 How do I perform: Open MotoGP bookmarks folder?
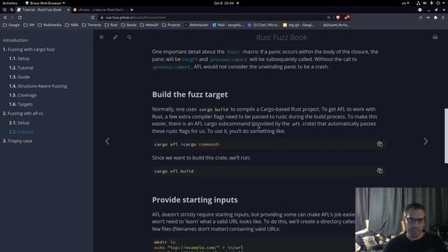[x=149, y=25]
